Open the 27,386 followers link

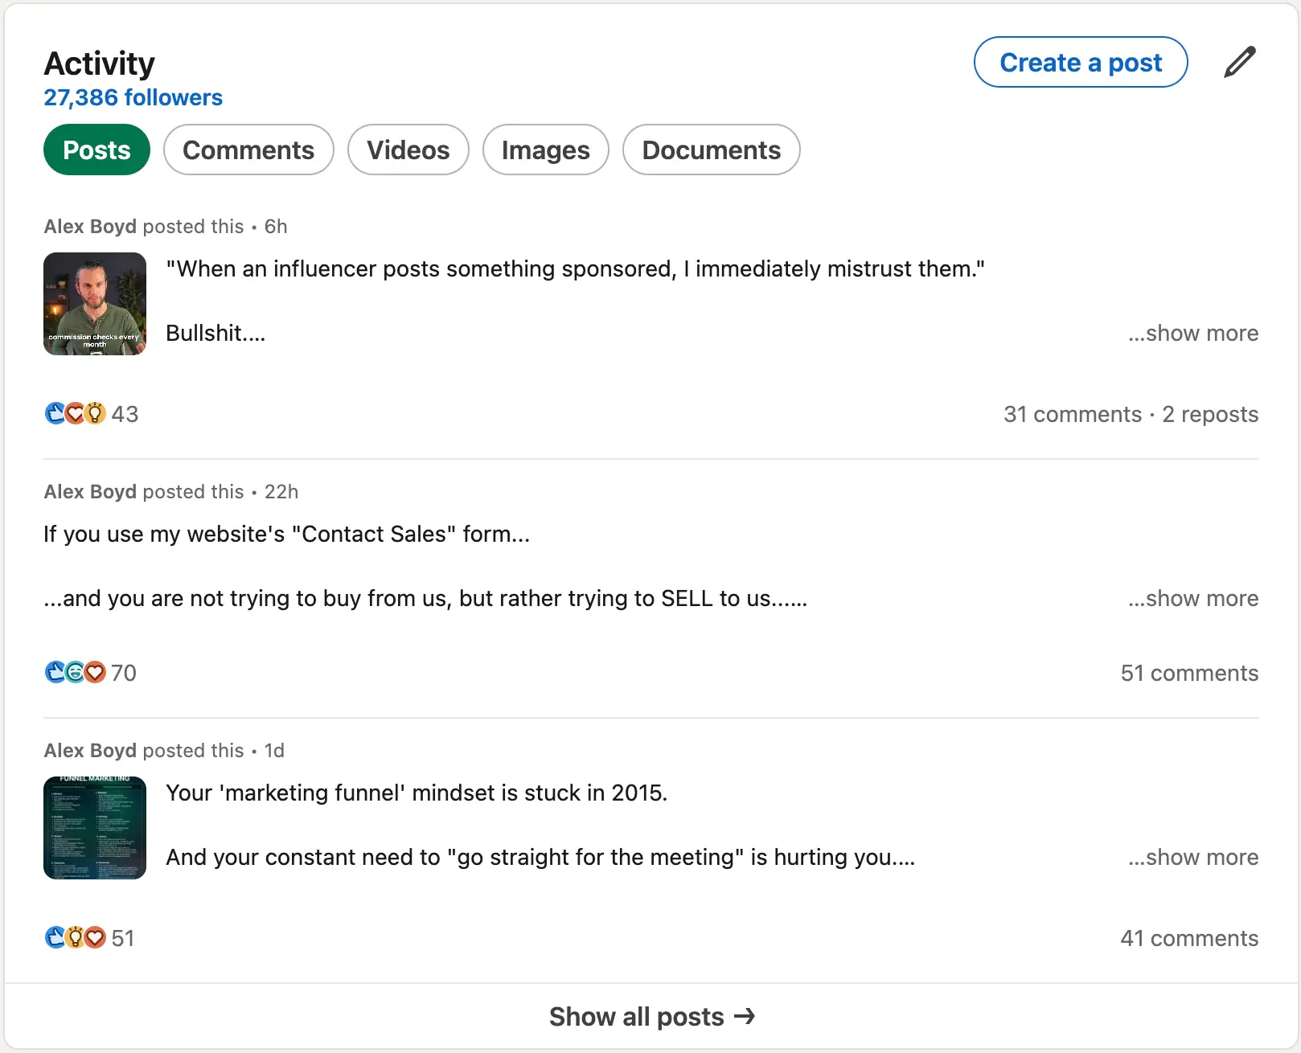[133, 97]
